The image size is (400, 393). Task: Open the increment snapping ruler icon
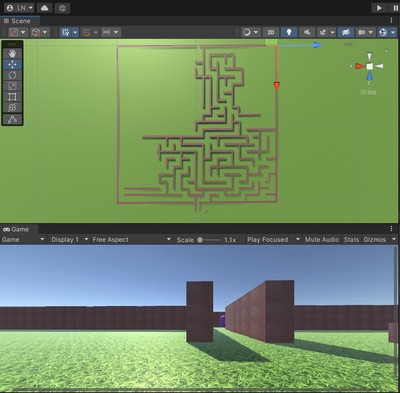pos(106,32)
